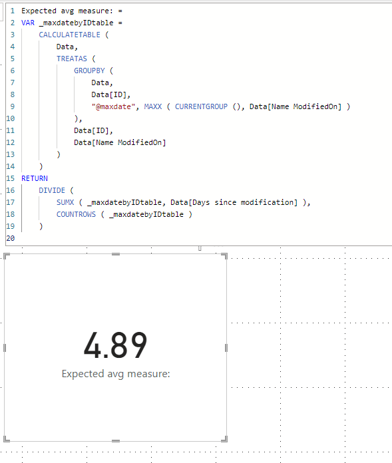Click the card's bottom-right corner handle
The image size is (392, 463).
[225, 439]
